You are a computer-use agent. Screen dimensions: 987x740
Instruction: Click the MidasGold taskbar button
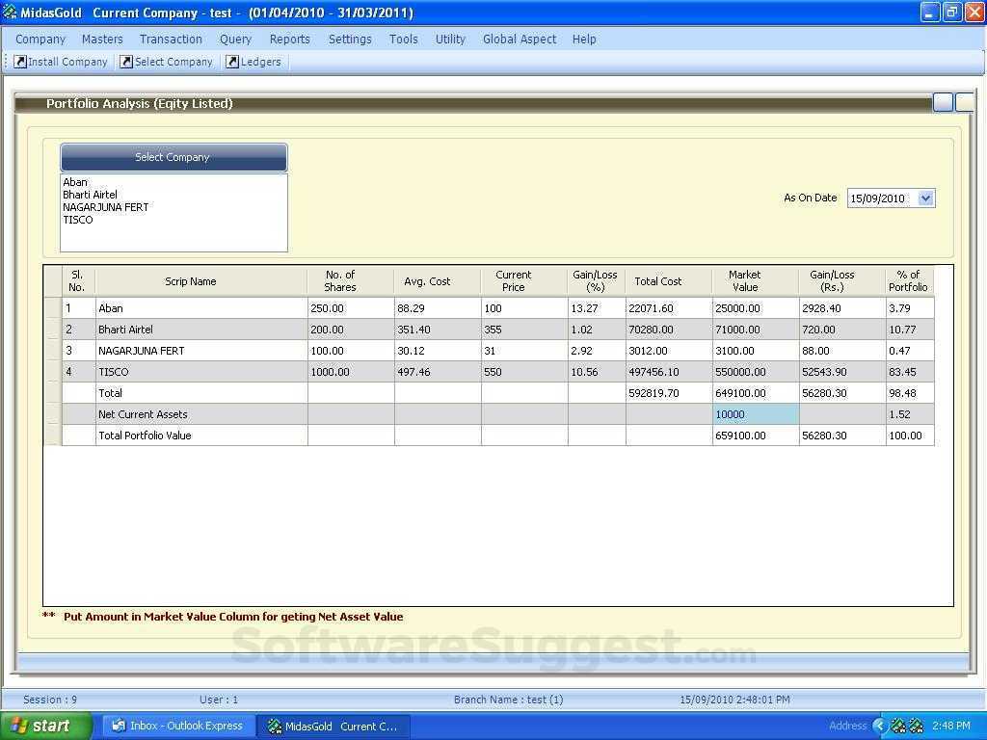point(333,726)
